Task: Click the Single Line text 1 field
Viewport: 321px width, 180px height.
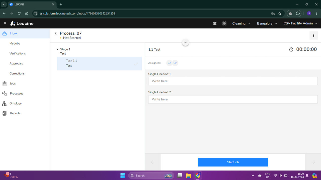Action: [x=233, y=81]
